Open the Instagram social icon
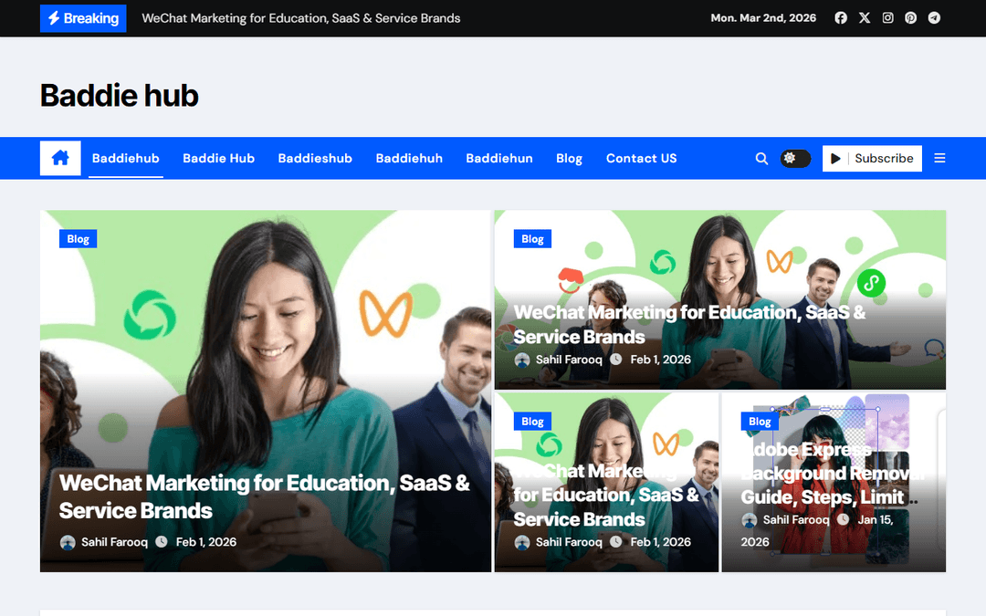Screen dimensions: 986x616 (888, 18)
